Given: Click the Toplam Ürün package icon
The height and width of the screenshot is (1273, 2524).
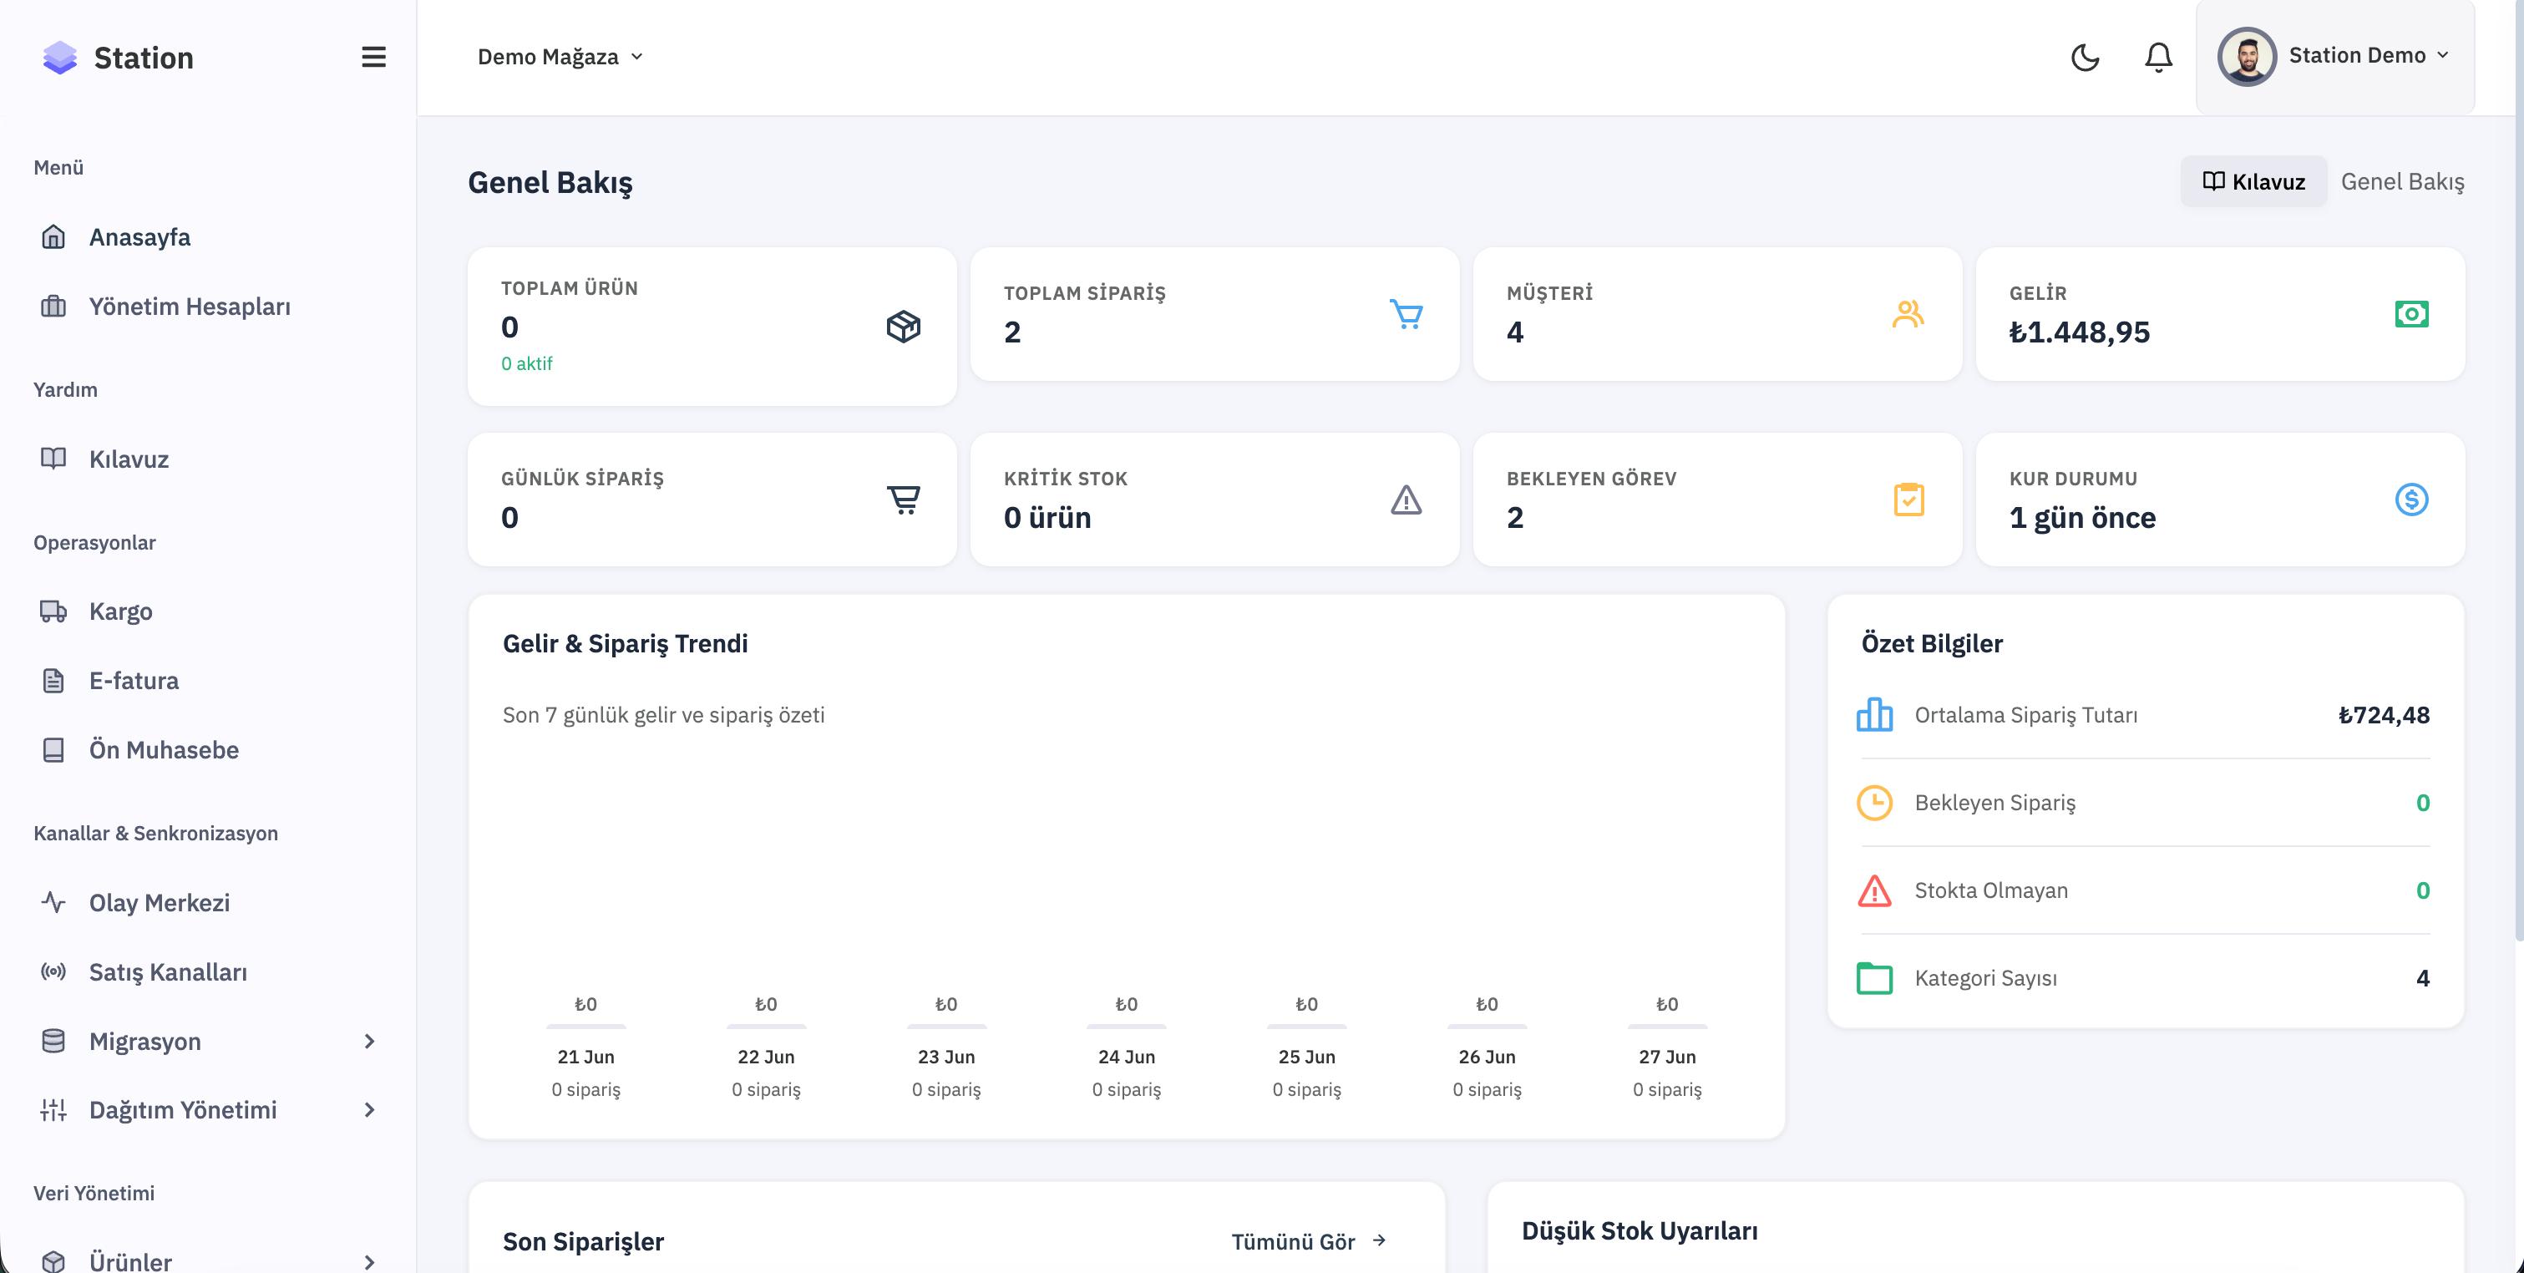Looking at the screenshot, I should click(x=904, y=327).
